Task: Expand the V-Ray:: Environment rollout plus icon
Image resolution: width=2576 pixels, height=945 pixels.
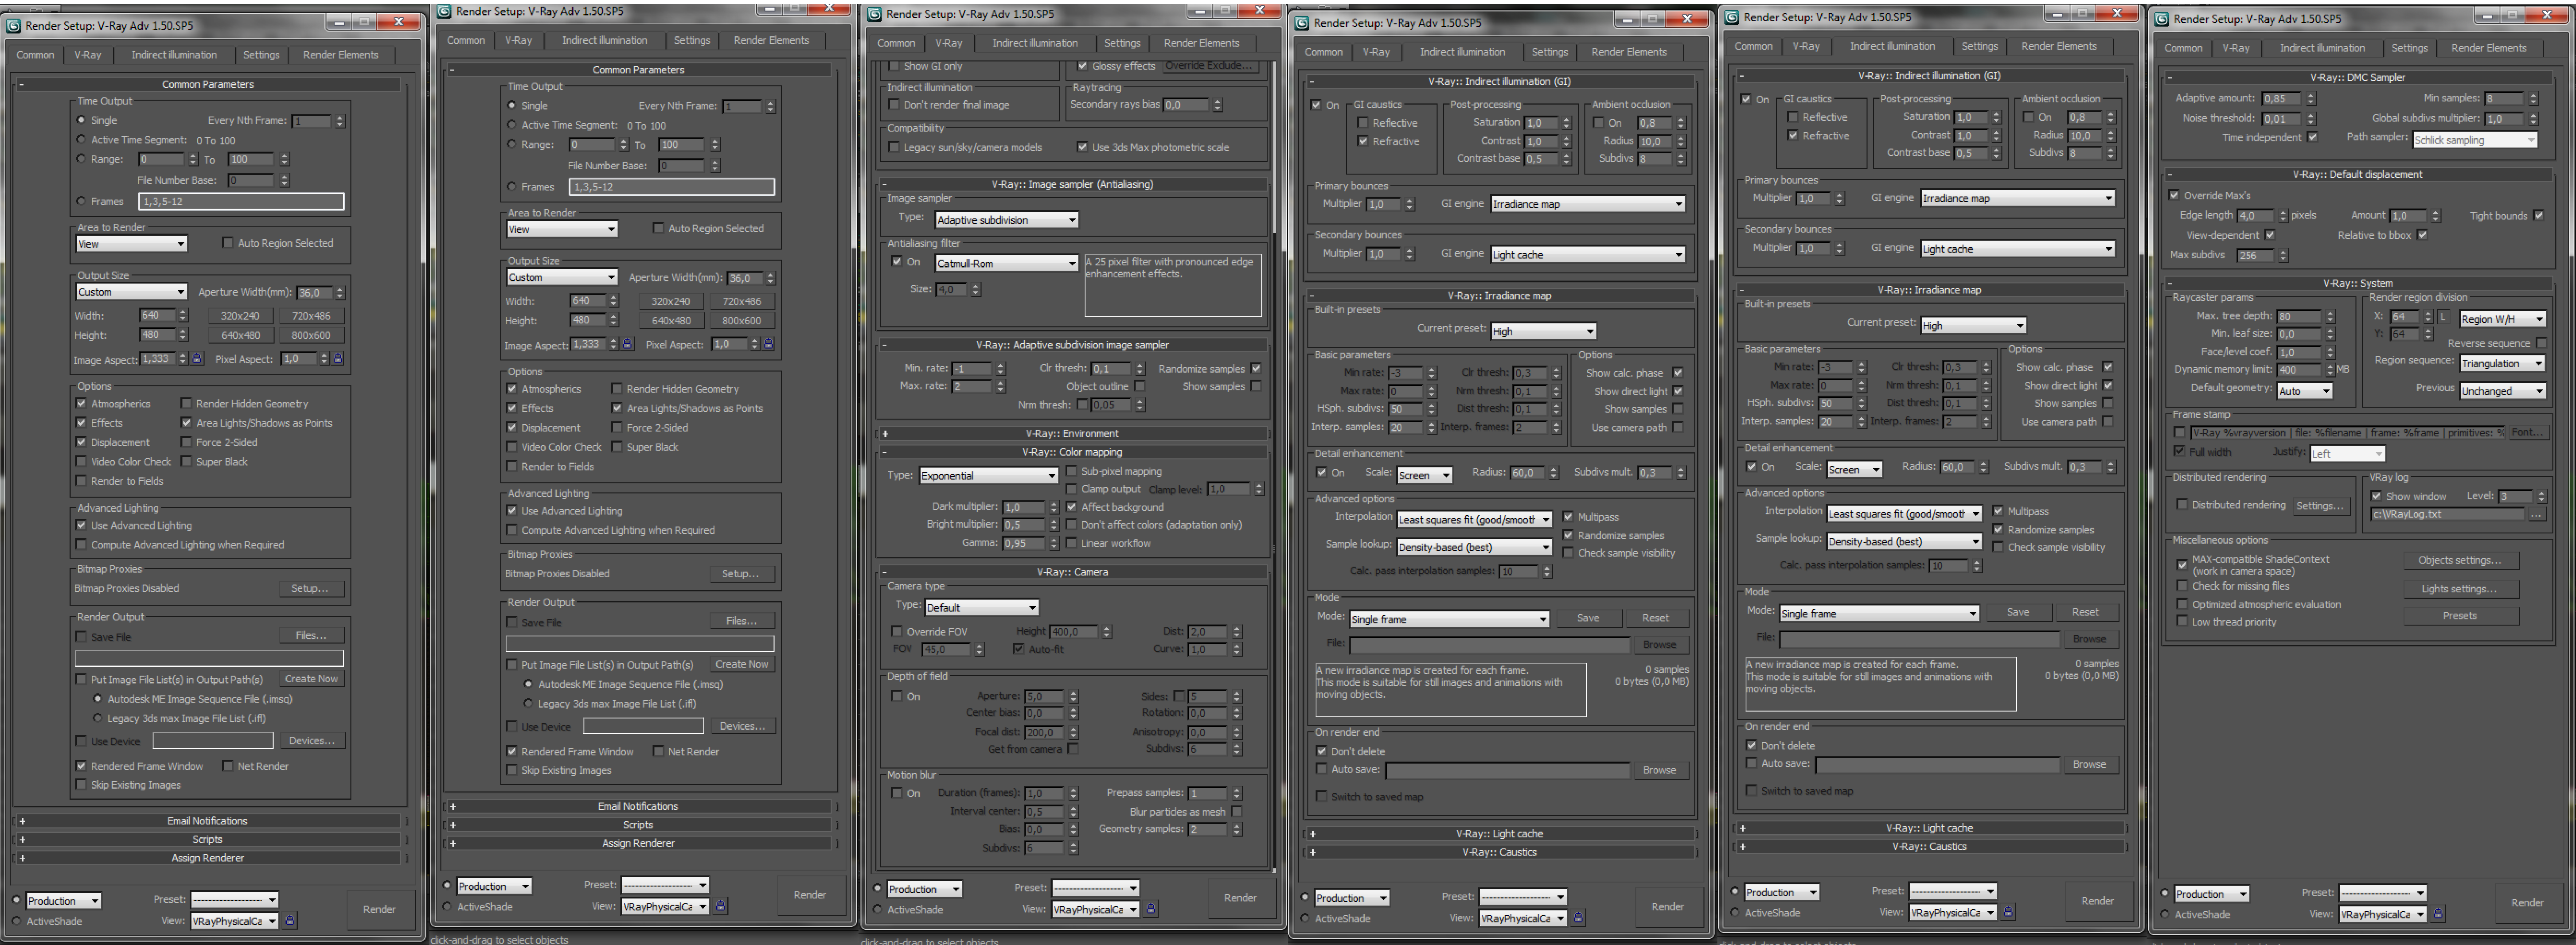Action: 885,434
